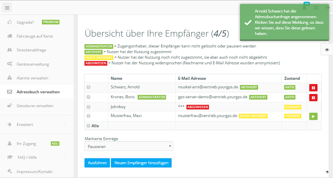Expand the FAQ / Hilfe submenu chevron

[x=64, y=157]
